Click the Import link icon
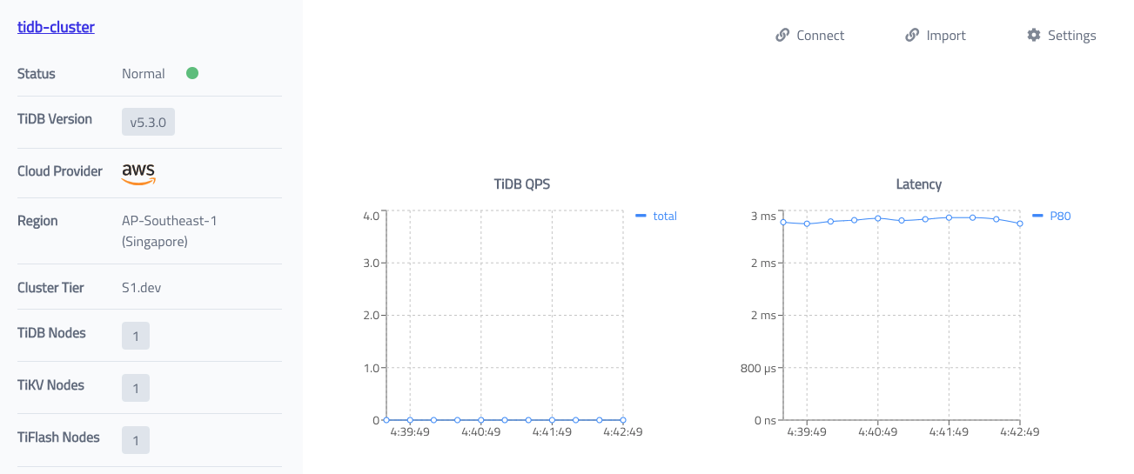The image size is (1134, 474). (x=912, y=36)
